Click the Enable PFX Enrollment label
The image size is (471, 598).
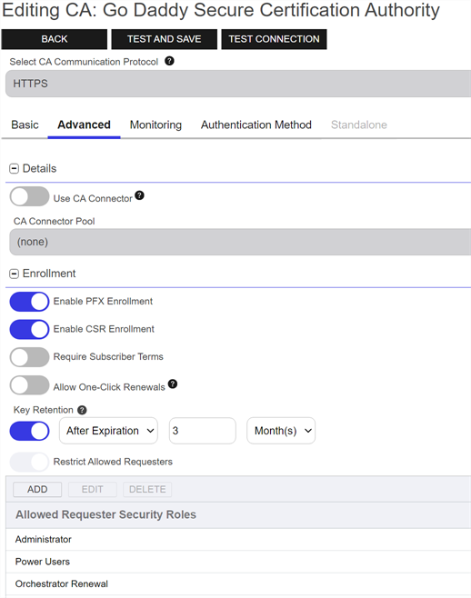click(103, 302)
